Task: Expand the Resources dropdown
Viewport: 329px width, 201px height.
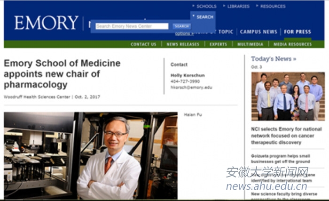Action: tap(271, 6)
